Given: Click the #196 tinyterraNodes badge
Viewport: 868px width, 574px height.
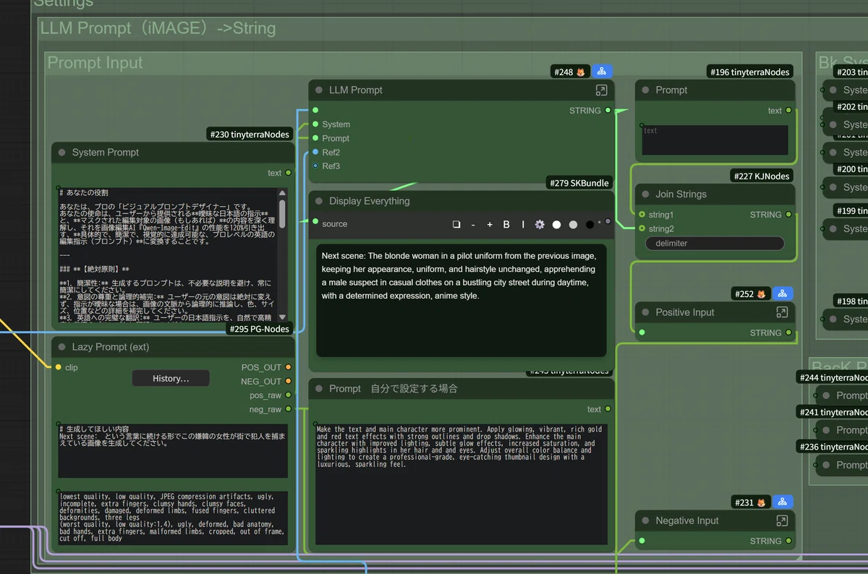Looking at the screenshot, I should (750, 72).
